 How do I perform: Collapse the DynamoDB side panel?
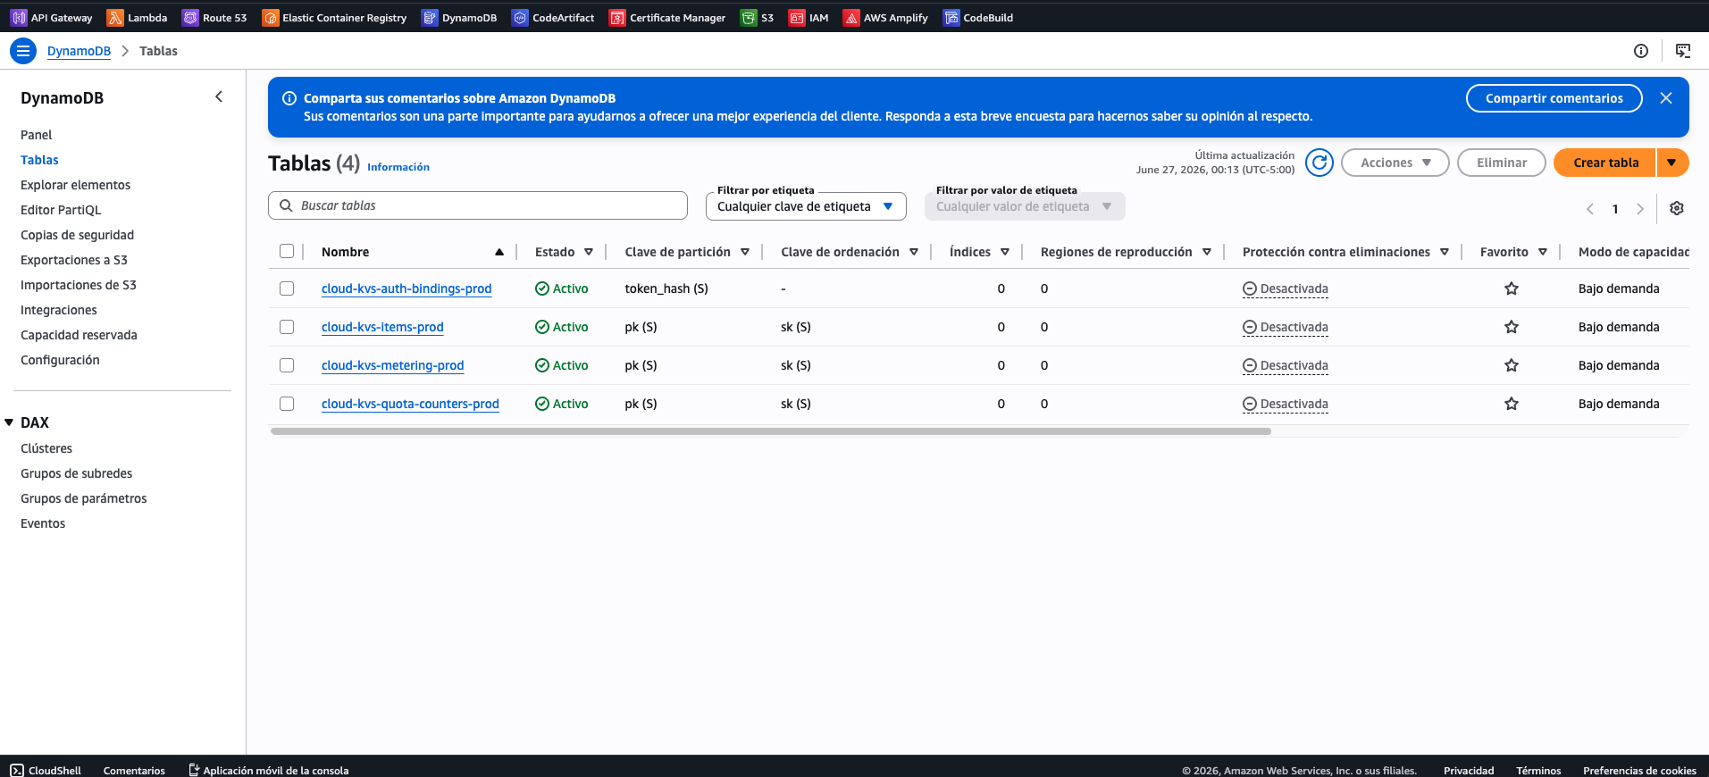219,96
